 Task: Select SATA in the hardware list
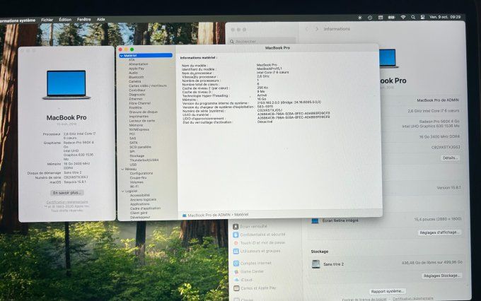(x=134, y=143)
